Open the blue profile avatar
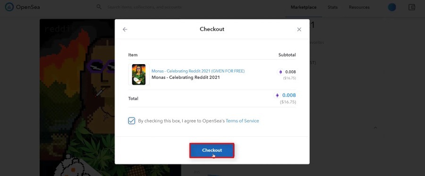This screenshot has width=425, height=176. 392,7
